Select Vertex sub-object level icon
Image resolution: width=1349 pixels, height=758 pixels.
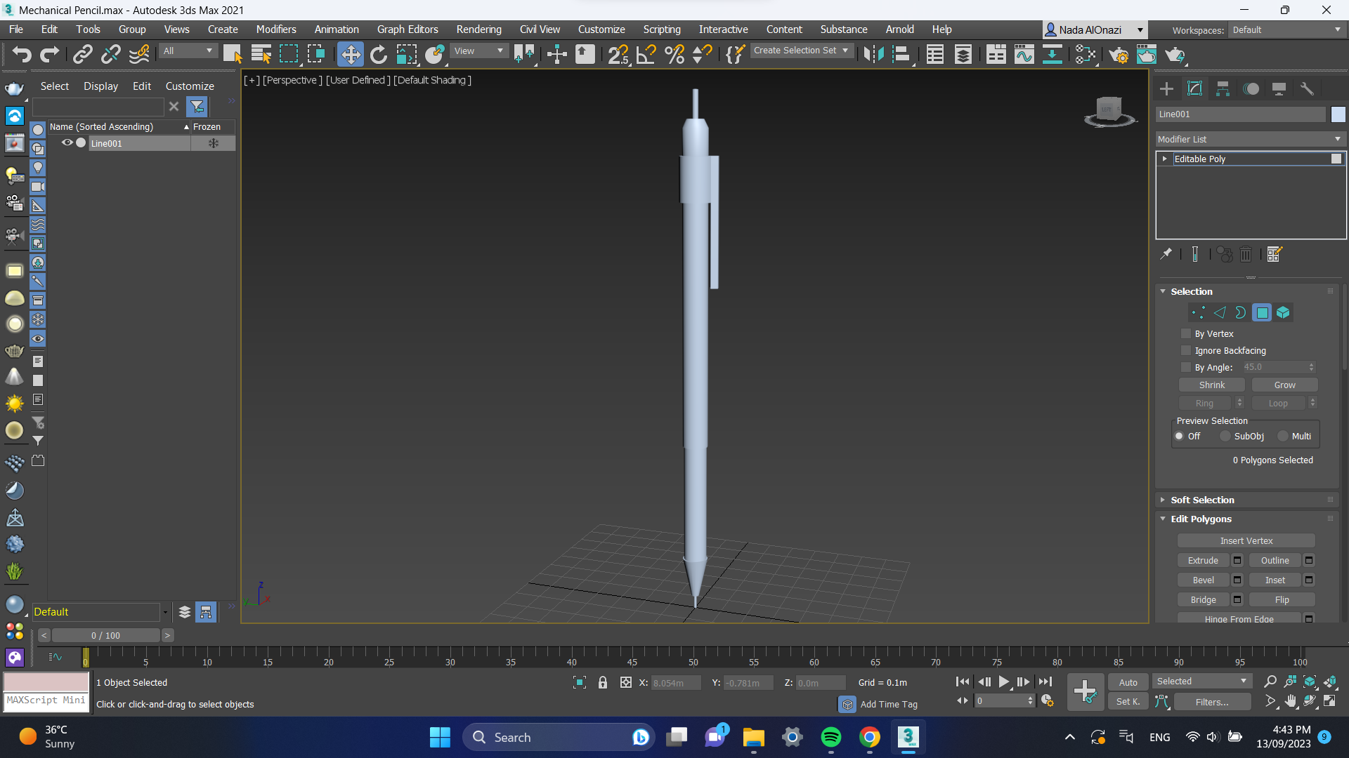(x=1199, y=312)
